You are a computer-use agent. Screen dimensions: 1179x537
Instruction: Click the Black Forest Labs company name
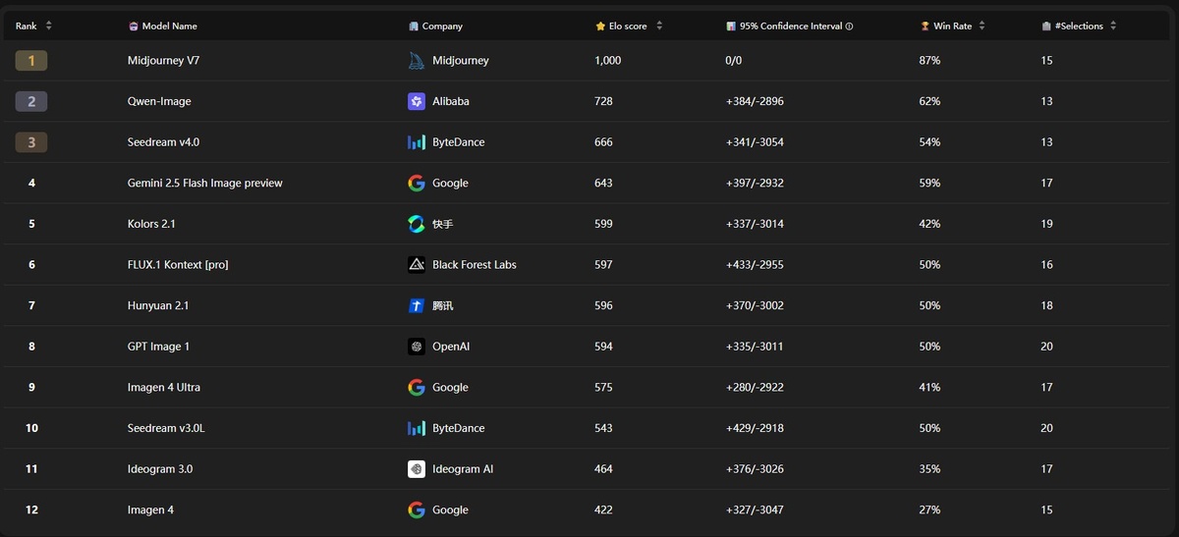(475, 265)
